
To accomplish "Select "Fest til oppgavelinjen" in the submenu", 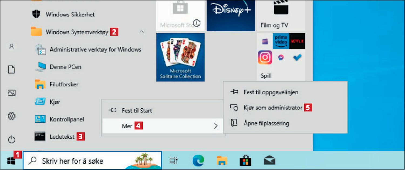I will (285, 92).
